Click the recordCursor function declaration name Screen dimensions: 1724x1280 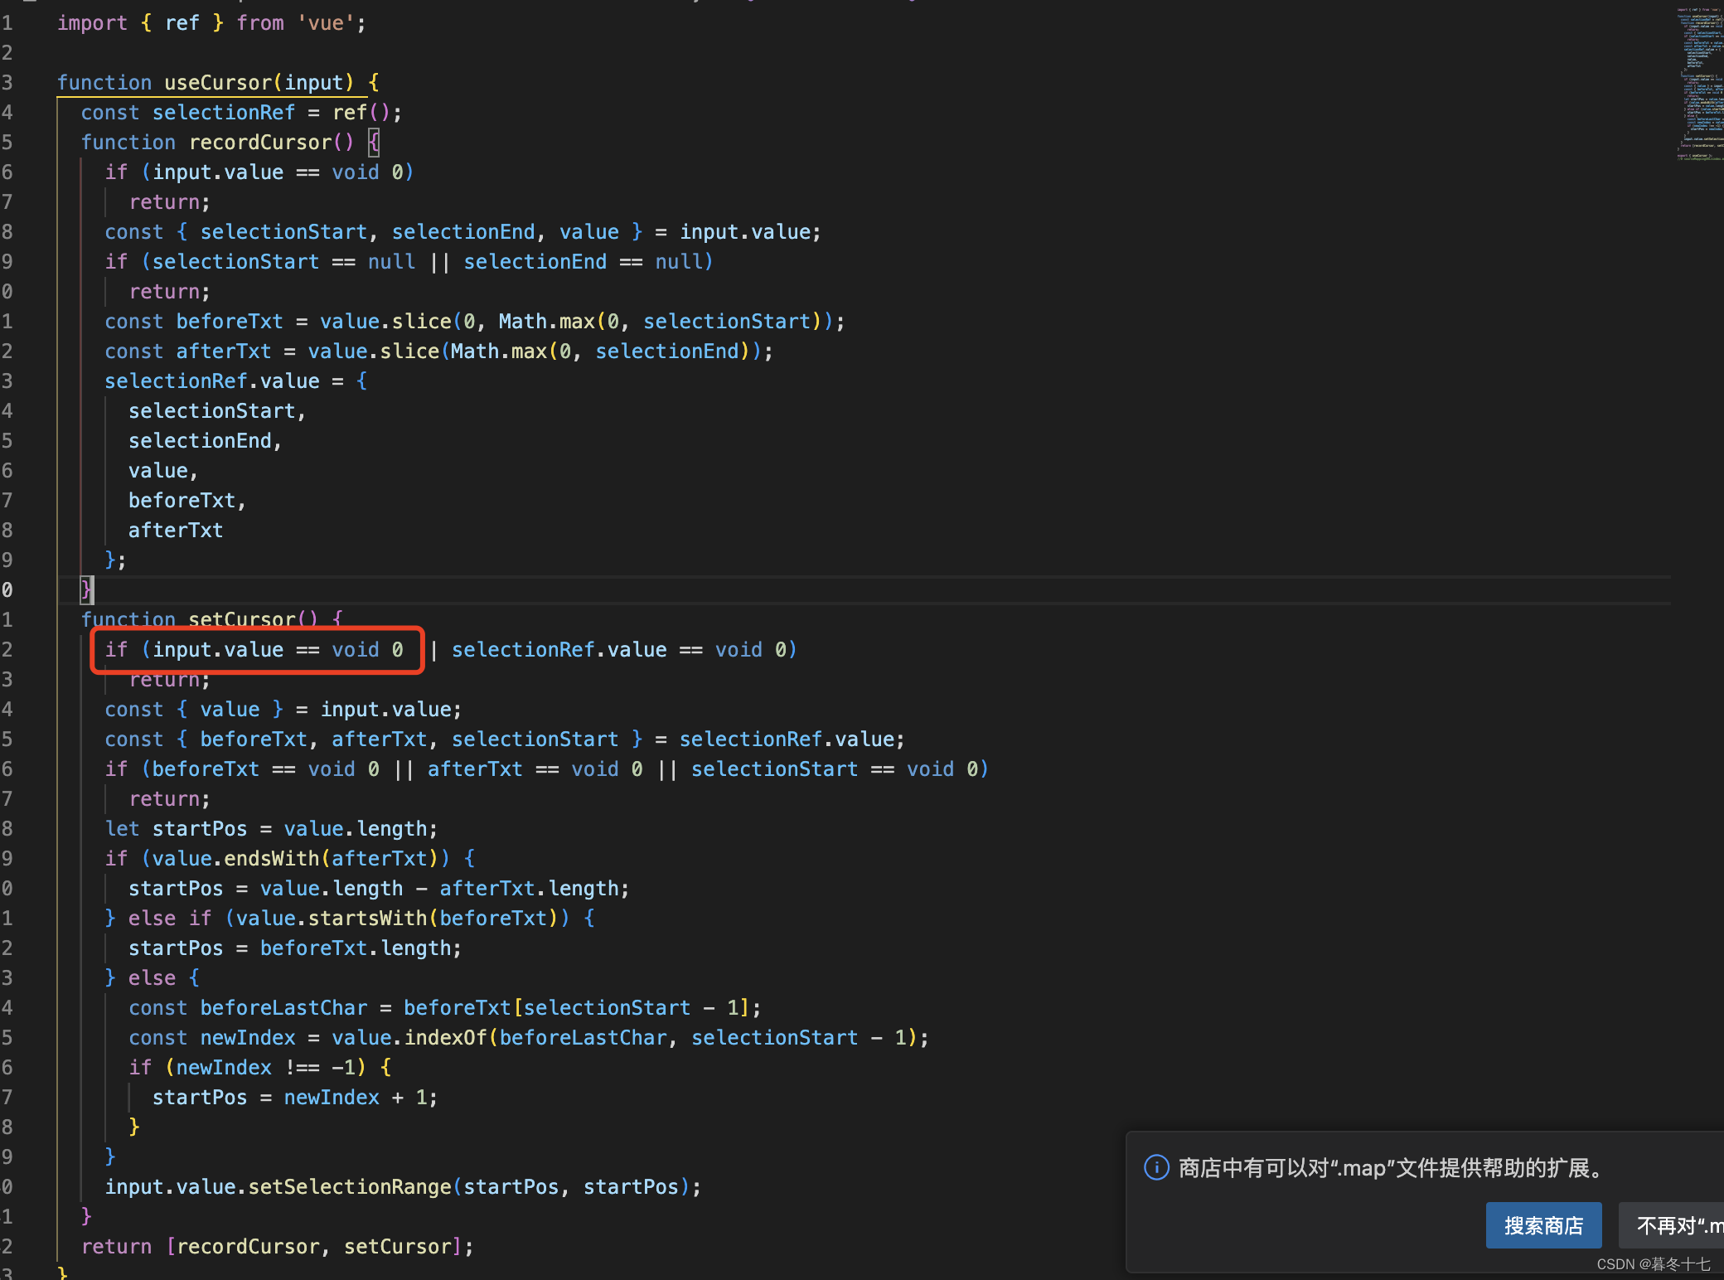pos(260,143)
